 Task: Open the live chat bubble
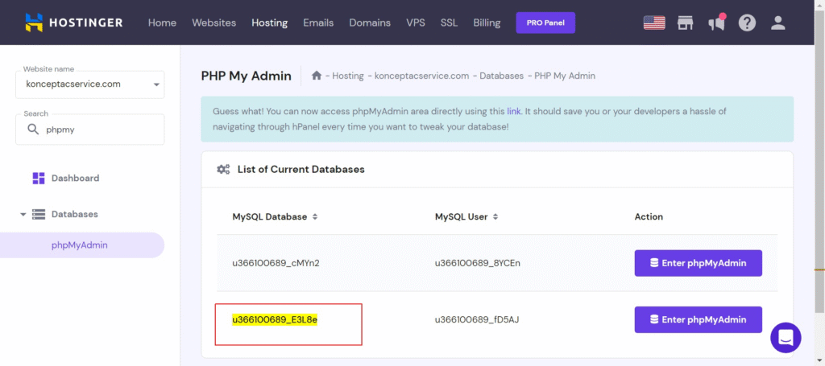coord(786,338)
